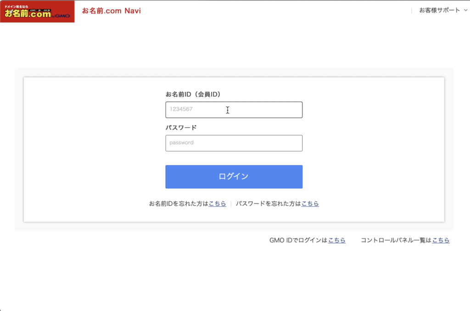
Task: Click the コントロールパネル一覧は text
Action: [x=396, y=240]
